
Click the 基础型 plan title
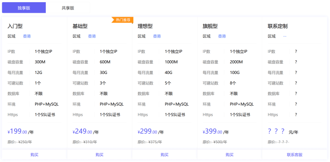point(80,26)
